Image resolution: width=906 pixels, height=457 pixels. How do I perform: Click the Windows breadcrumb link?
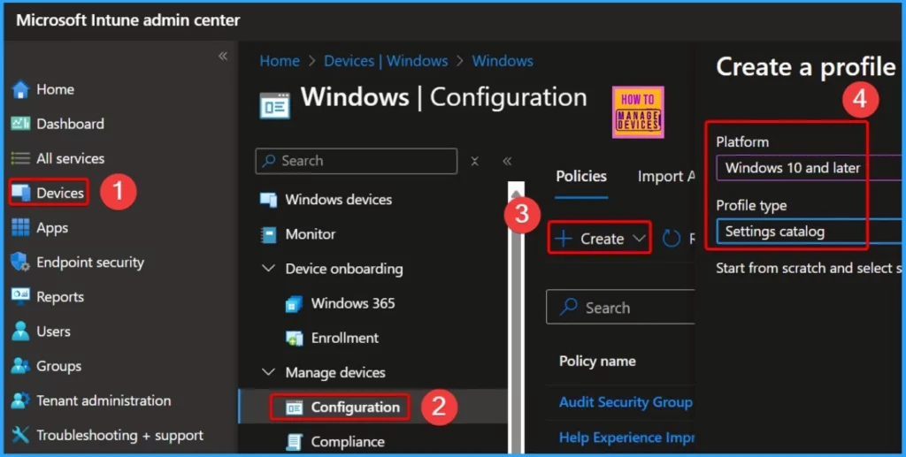(x=503, y=61)
